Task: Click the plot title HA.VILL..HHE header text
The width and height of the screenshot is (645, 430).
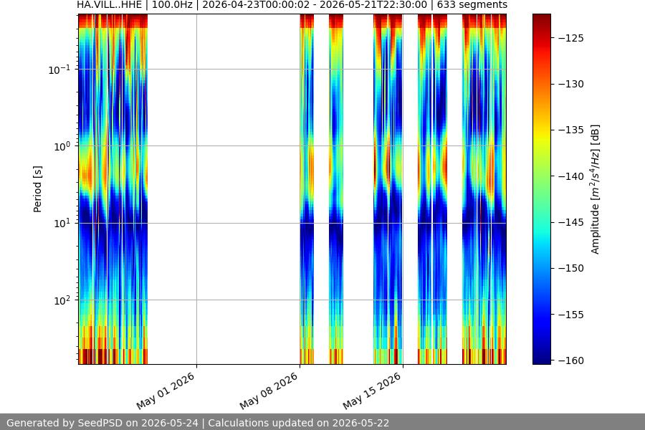Action: click(x=292, y=5)
